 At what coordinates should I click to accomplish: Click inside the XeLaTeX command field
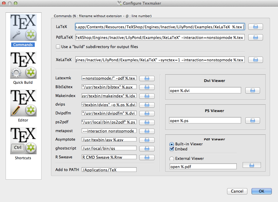[x=160, y=60]
